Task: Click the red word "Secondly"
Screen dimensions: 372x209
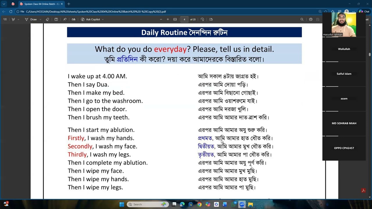Action: point(80,146)
